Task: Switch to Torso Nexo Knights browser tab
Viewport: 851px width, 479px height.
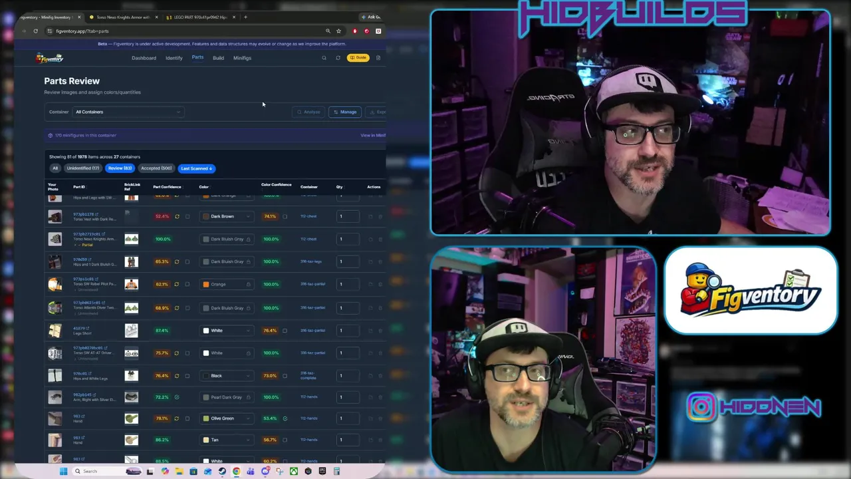Action: (x=123, y=17)
